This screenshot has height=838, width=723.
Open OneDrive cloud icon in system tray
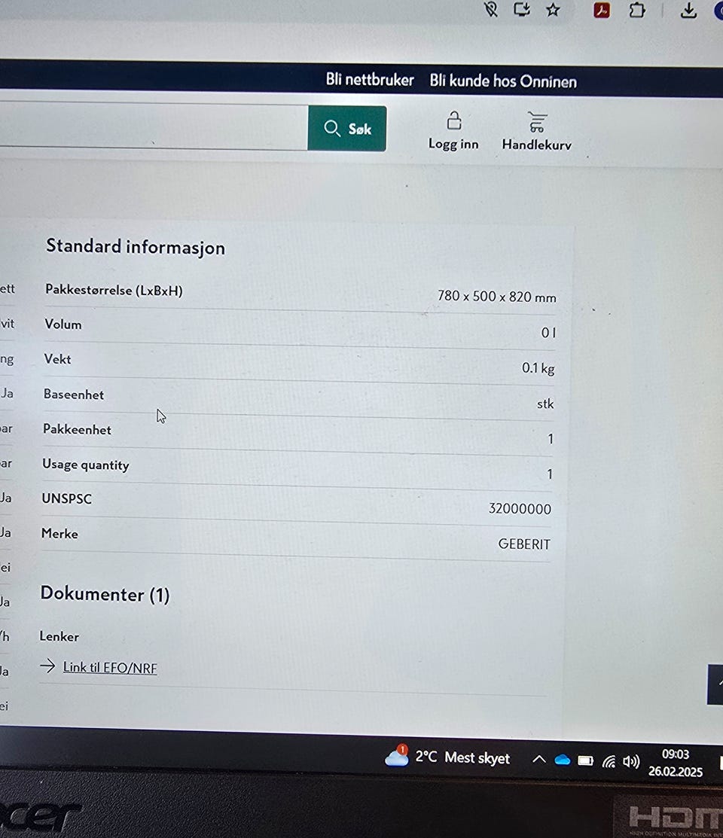click(562, 760)
